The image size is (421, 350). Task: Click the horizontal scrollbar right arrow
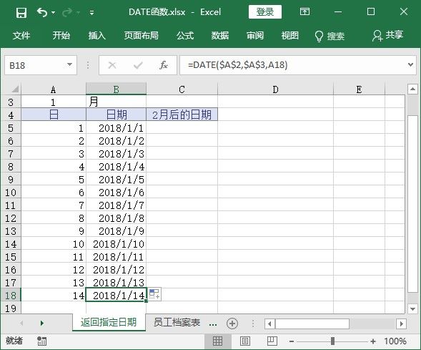401,324
